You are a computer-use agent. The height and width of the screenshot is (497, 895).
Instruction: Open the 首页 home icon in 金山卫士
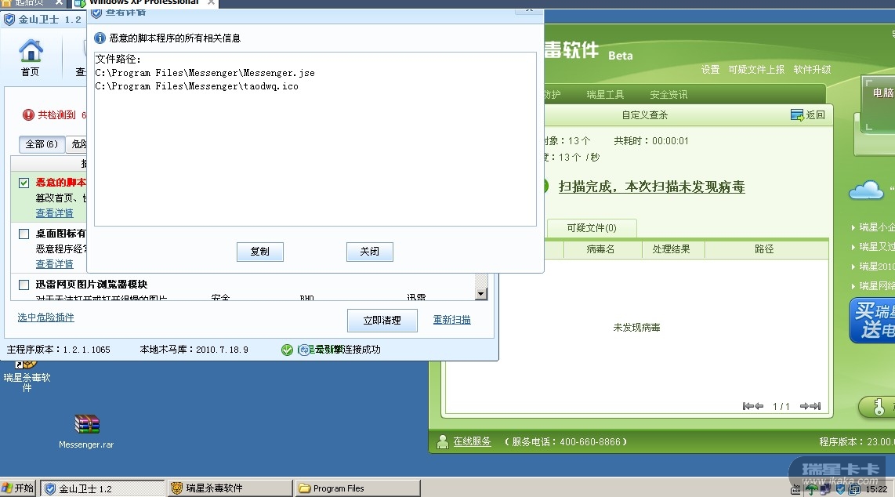pyautogui.click(x=31, y=57)
